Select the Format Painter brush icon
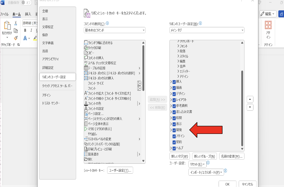This screenshot has height=187, width=284. coord(16,38)
